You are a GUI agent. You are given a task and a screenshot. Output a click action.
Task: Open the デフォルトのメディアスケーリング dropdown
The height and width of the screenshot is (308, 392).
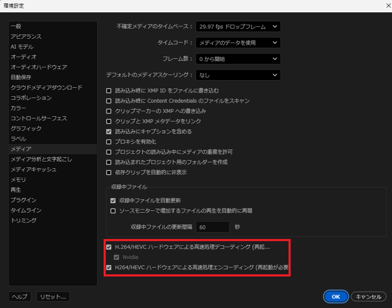(238, 75)
